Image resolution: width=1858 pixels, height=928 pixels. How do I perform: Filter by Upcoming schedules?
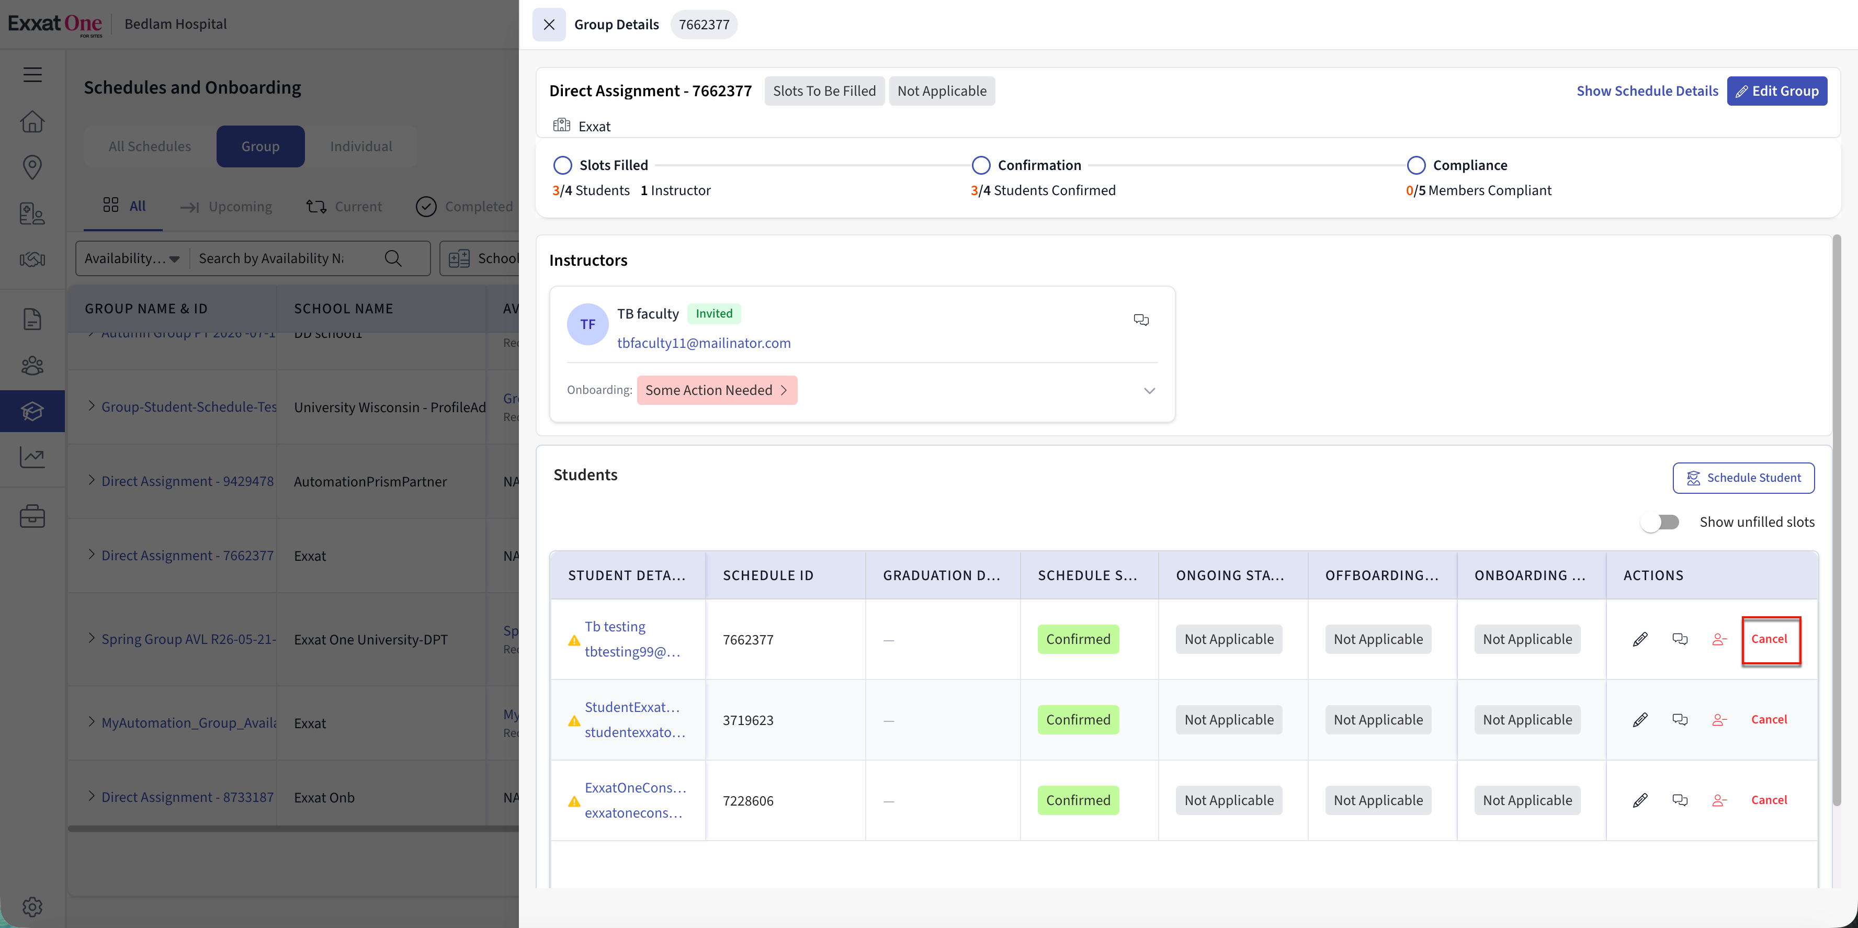click(x=226, y=207)
